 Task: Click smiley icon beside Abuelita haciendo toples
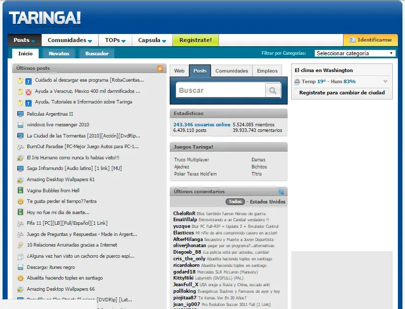pyautogui.click(x=20, y=278)
